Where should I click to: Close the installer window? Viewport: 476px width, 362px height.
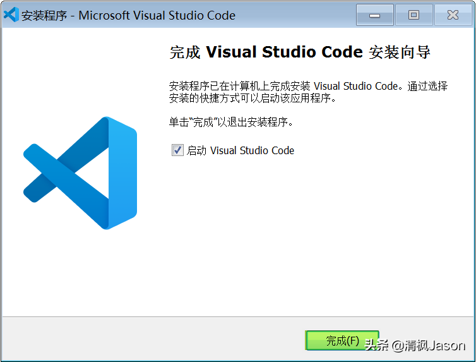tap(453, 15)
